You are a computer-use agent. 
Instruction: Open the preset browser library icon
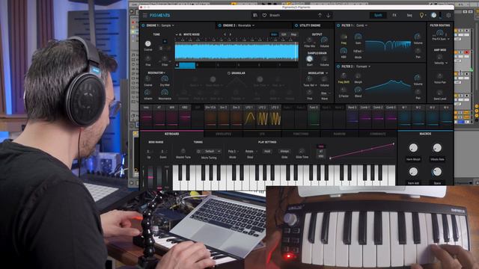point(255,15)
